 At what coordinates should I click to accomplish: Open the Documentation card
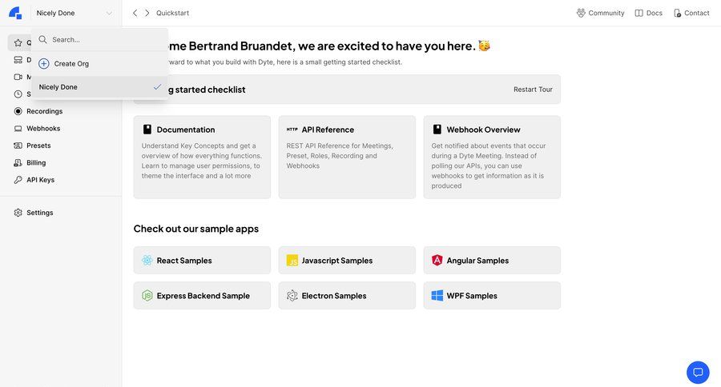click(x=202, y=157)
